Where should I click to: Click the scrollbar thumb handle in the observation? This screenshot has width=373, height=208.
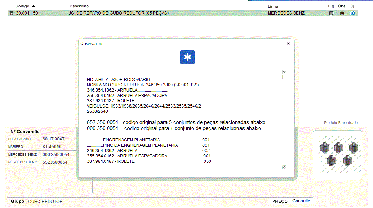tap(284, 76)
